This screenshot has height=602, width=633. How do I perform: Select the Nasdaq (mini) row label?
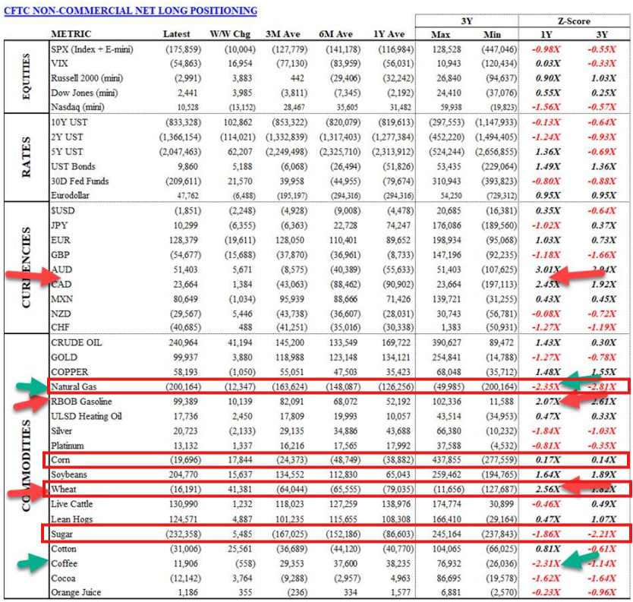point(77,107)
